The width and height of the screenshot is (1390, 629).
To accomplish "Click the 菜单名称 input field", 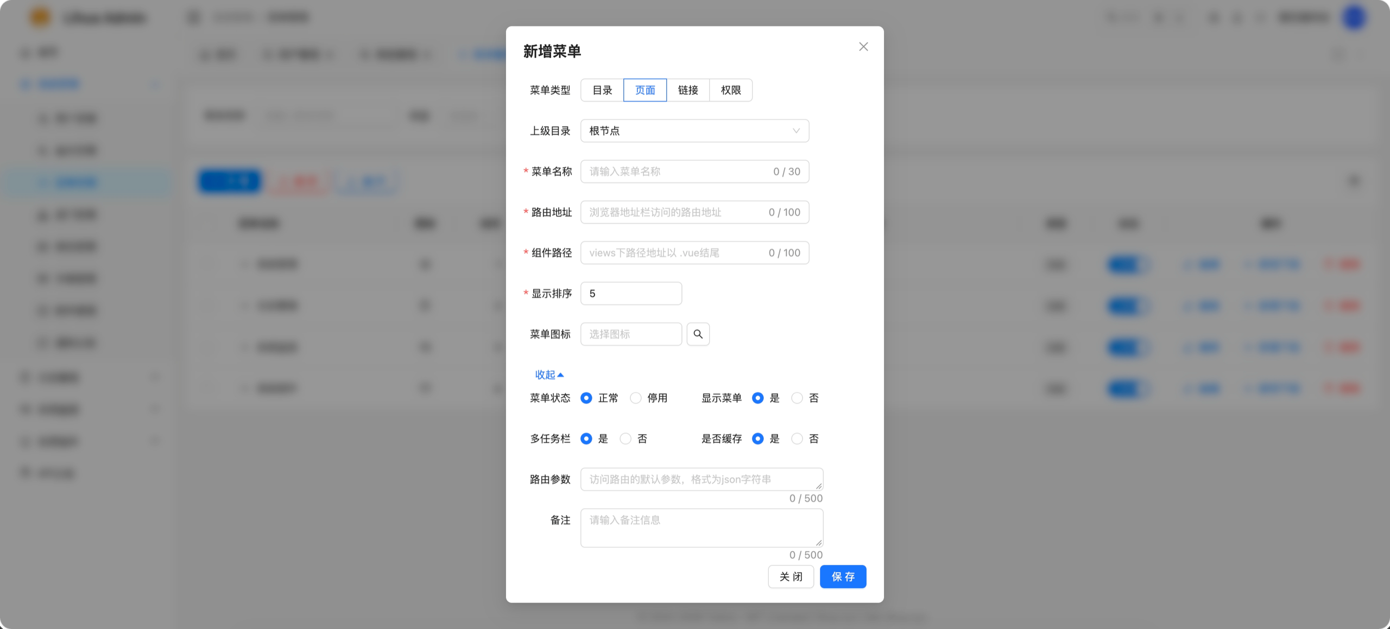I will click(695, 171).
